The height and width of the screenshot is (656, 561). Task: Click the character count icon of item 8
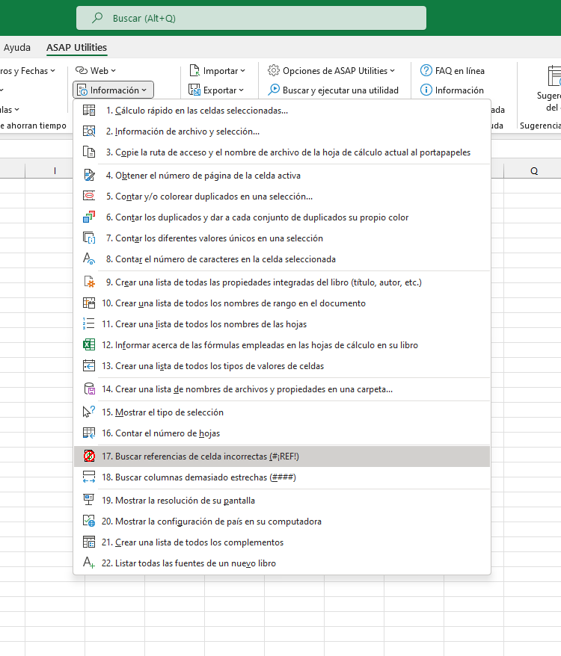89,259
